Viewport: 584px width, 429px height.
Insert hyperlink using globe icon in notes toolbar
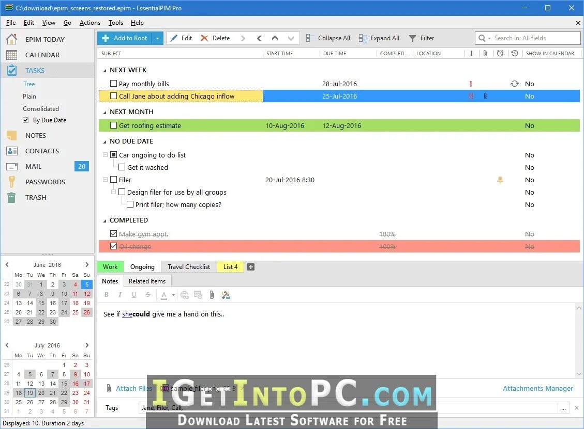(x=184, y=295)
